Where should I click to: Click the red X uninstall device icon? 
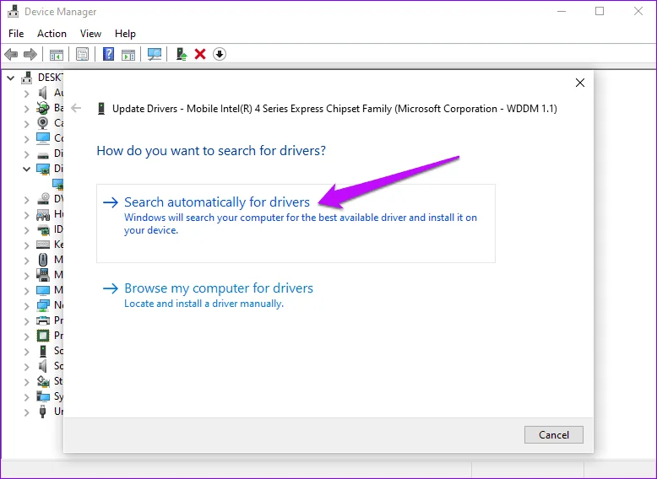[x=200, y=54]
